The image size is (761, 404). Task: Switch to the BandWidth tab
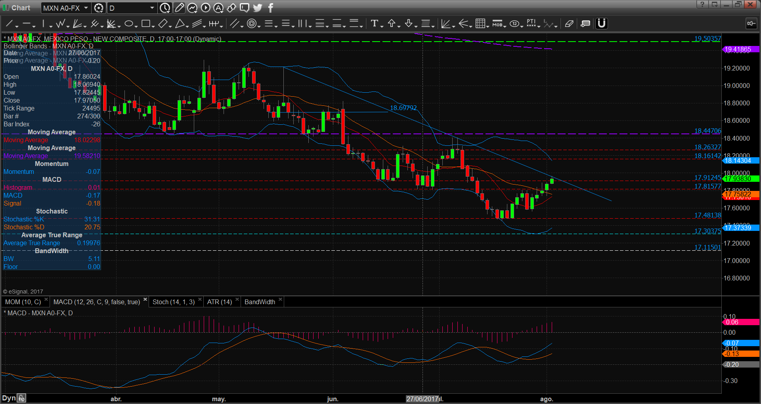point(260,302)
